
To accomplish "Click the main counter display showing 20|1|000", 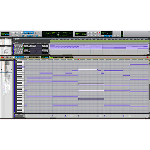I will click(51, 33).
